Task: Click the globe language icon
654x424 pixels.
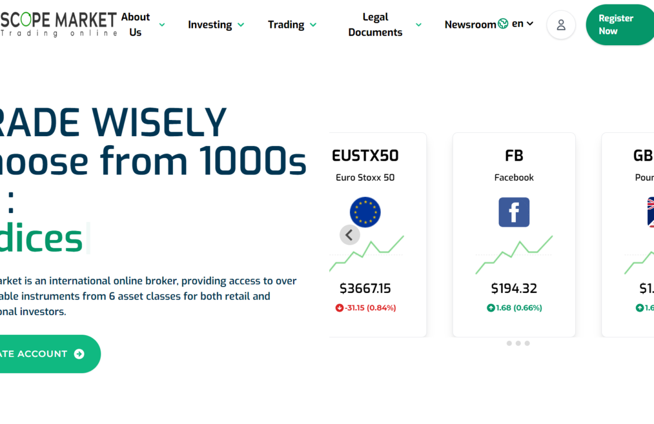Action: click(503, 23)
